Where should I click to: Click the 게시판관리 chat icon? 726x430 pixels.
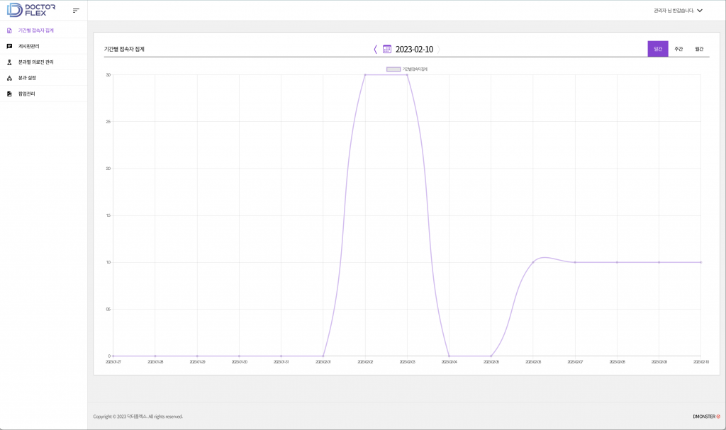pos(9,46)
